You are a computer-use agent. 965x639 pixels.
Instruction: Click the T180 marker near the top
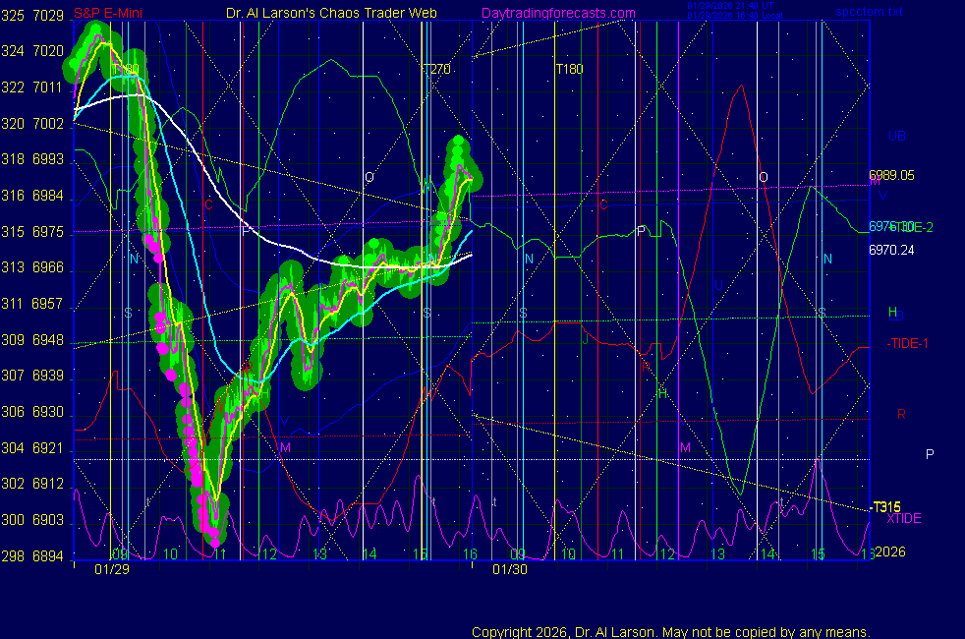pyautogui.click(x=570, y=70)
